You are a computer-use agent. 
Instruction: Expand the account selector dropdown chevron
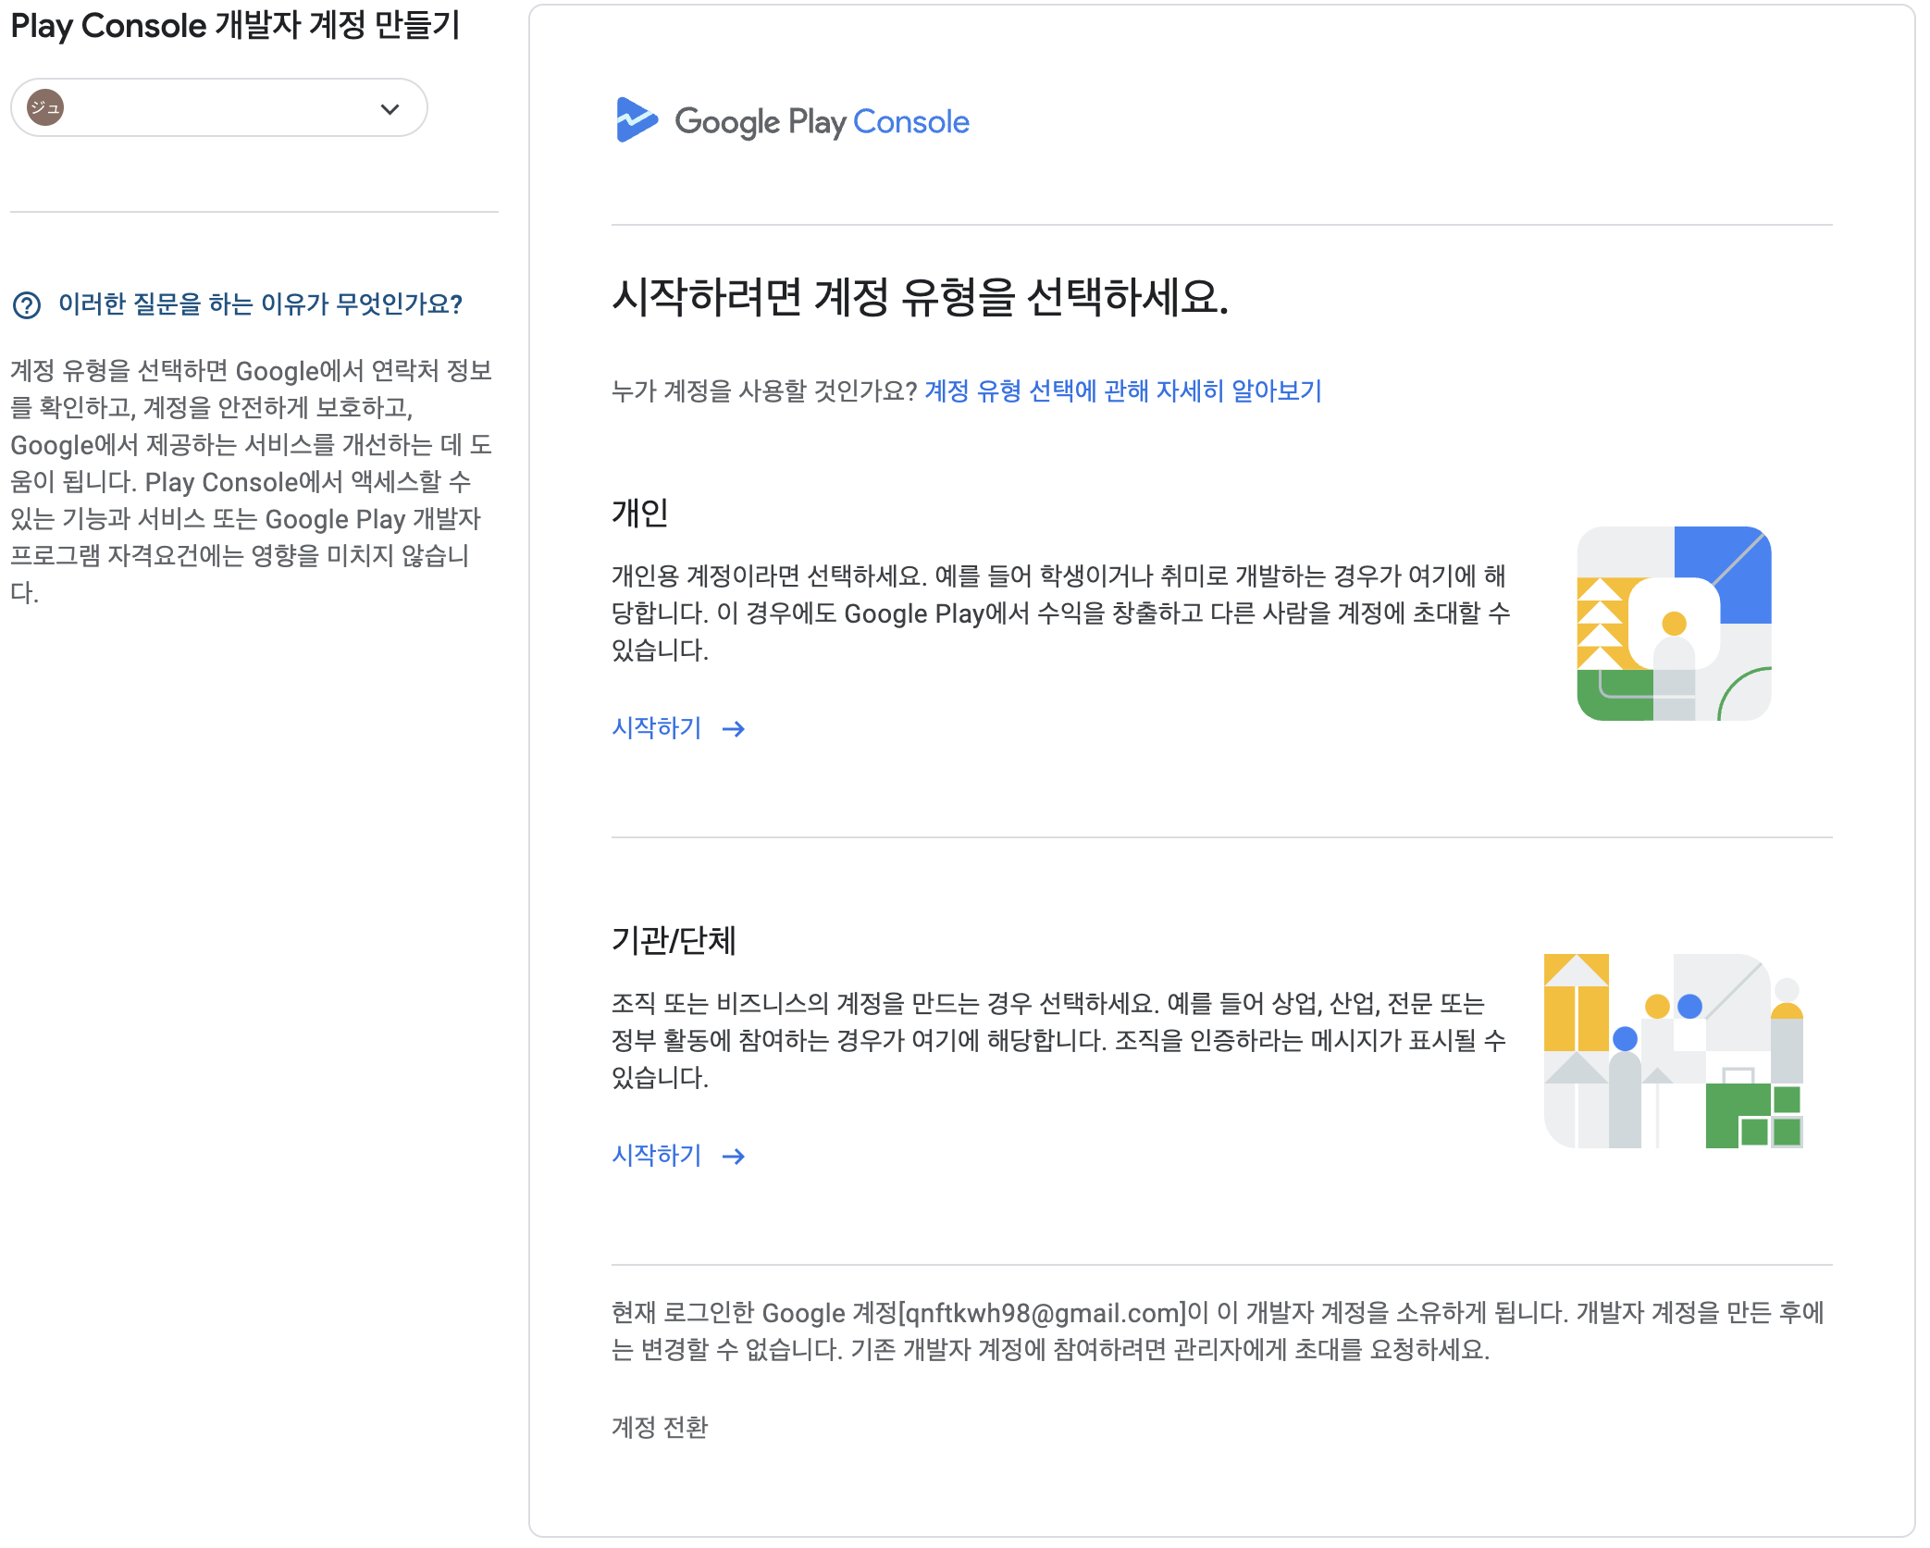click(390, 109)
